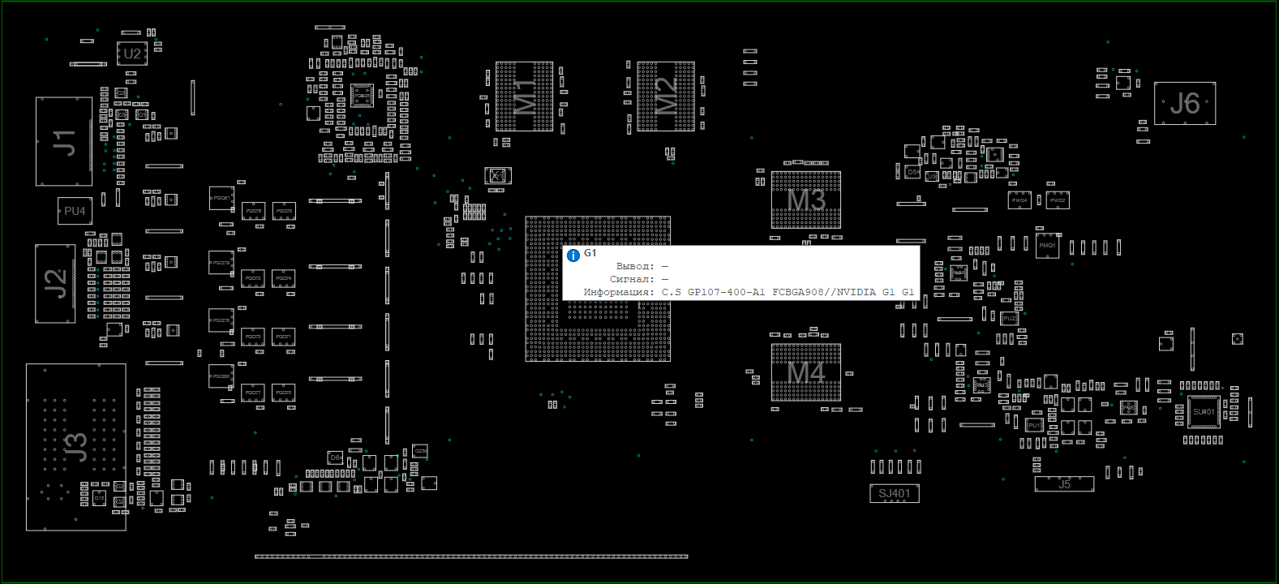The width and height of the screenshot is (1279, 584).
Task: Select connector J2
Action: pos(55,284)
